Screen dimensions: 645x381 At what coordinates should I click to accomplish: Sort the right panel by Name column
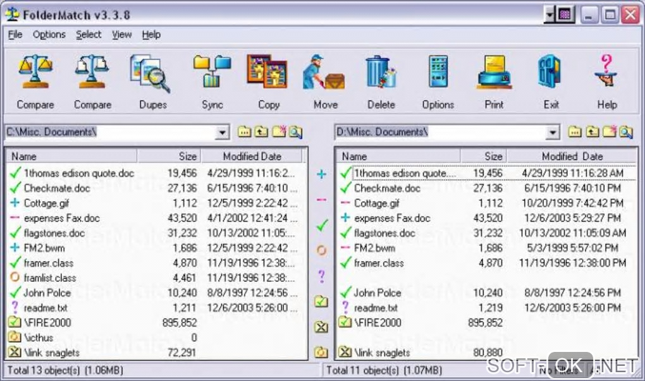[398, 156]
